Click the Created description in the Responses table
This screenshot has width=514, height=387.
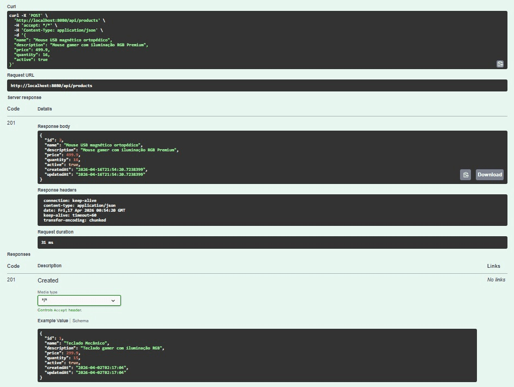tap(48, 280)
